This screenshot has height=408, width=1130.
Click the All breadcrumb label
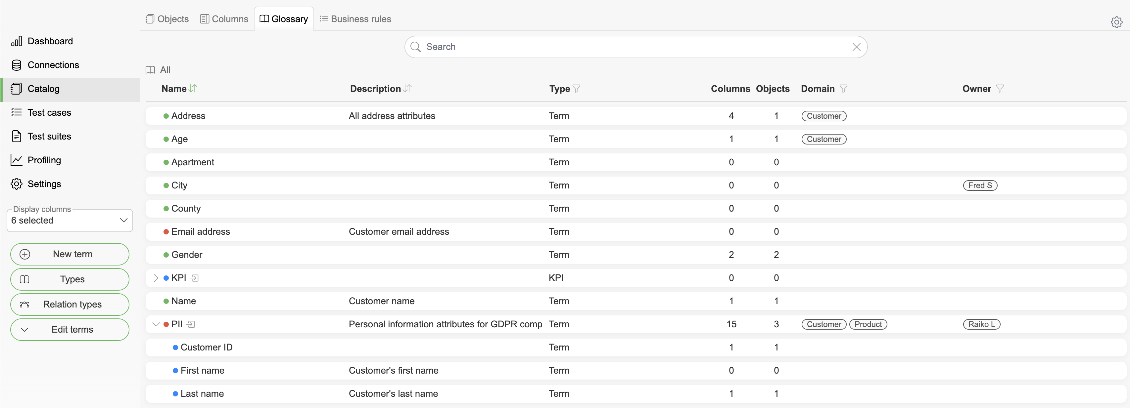pos(165,70)
